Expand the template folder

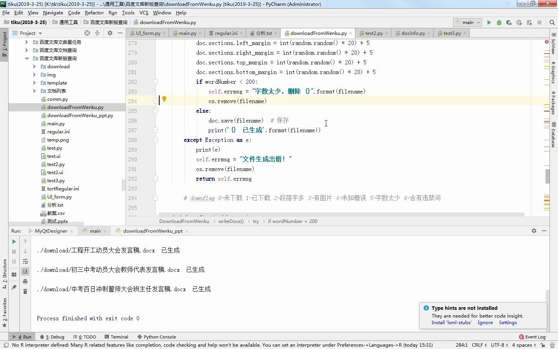click(x=34, y=83)
